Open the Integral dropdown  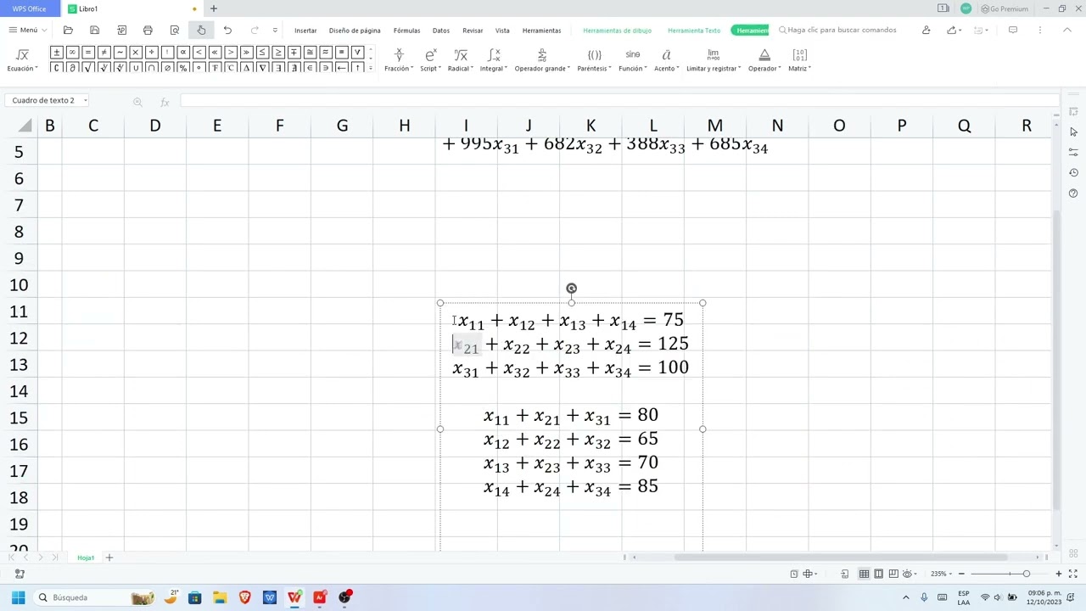point(494,60)
